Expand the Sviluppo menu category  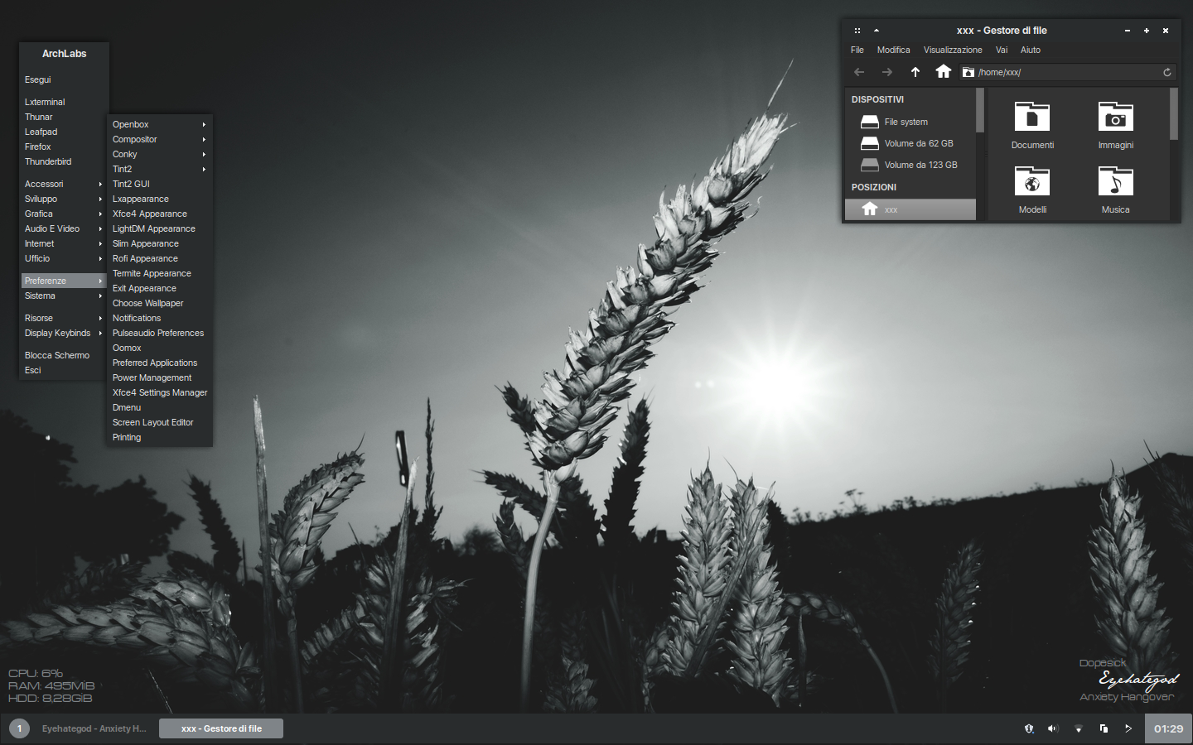click(64, 199)
